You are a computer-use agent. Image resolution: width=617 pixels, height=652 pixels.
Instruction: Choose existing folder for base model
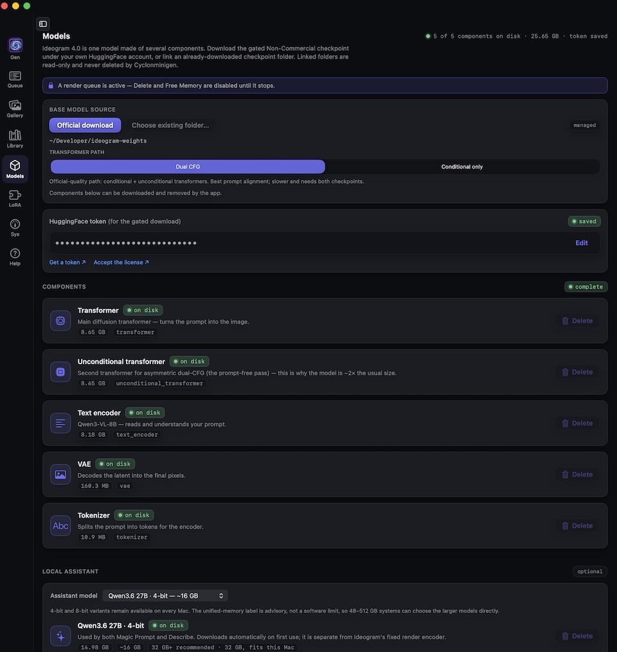click(170, 125)
